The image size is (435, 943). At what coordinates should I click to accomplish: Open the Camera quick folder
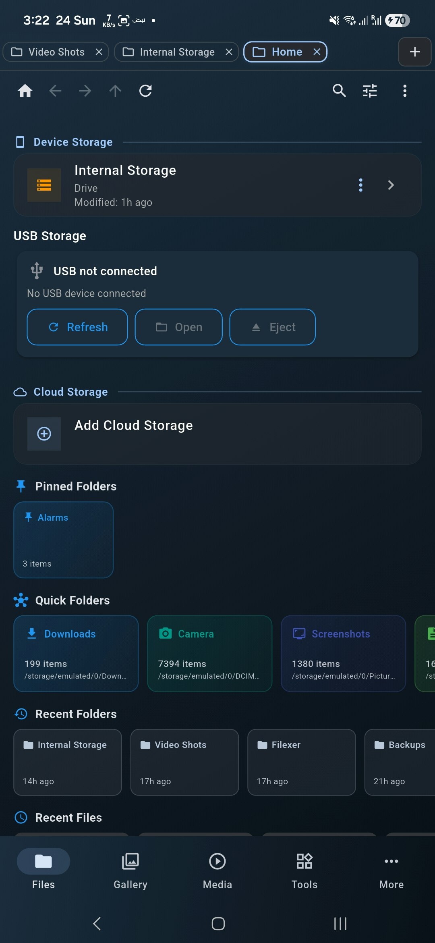pos(209,653)
